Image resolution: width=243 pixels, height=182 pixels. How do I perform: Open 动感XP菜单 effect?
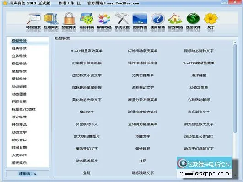click(199, 87)
